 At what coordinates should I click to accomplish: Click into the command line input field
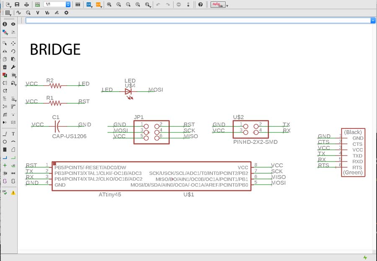coord(197,20)
